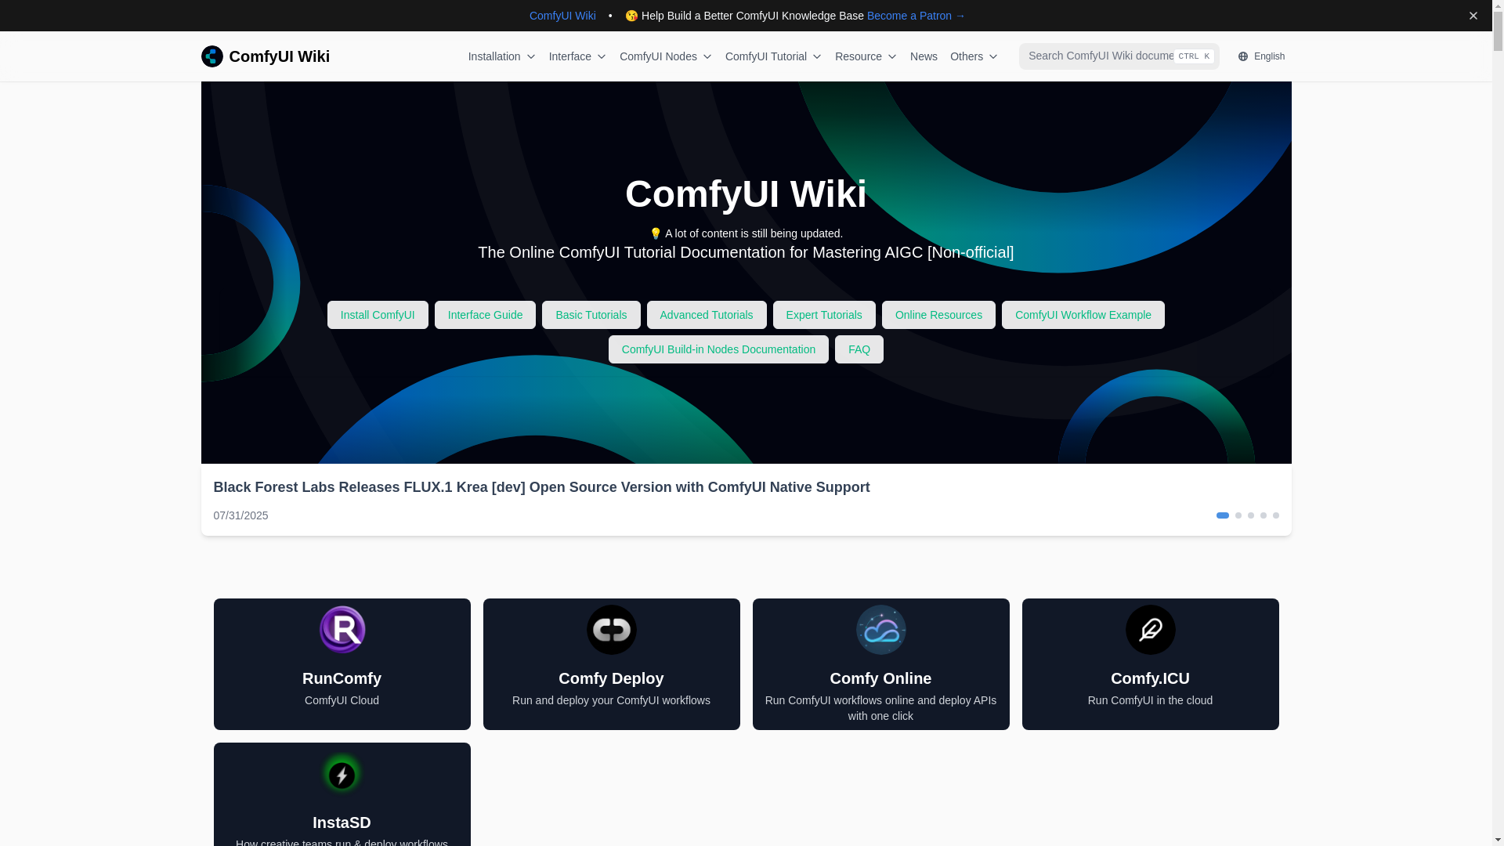Click the Install ComfyUI button
The image size is (1504, 846).
378,315
